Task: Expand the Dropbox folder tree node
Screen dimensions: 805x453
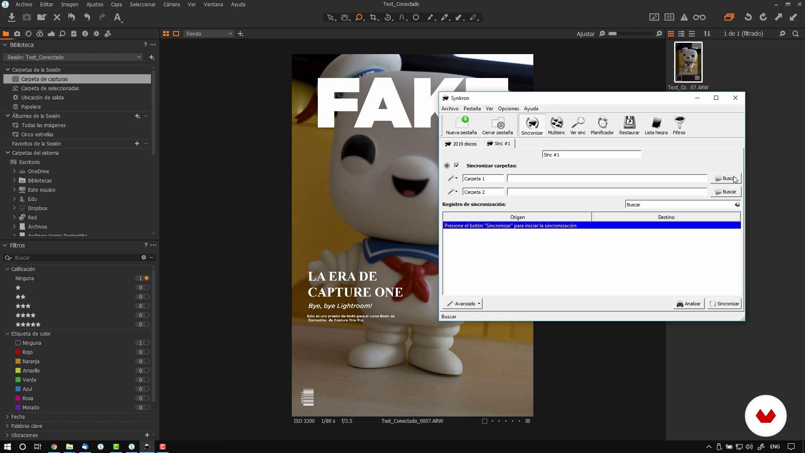Action: pos(14,208)
